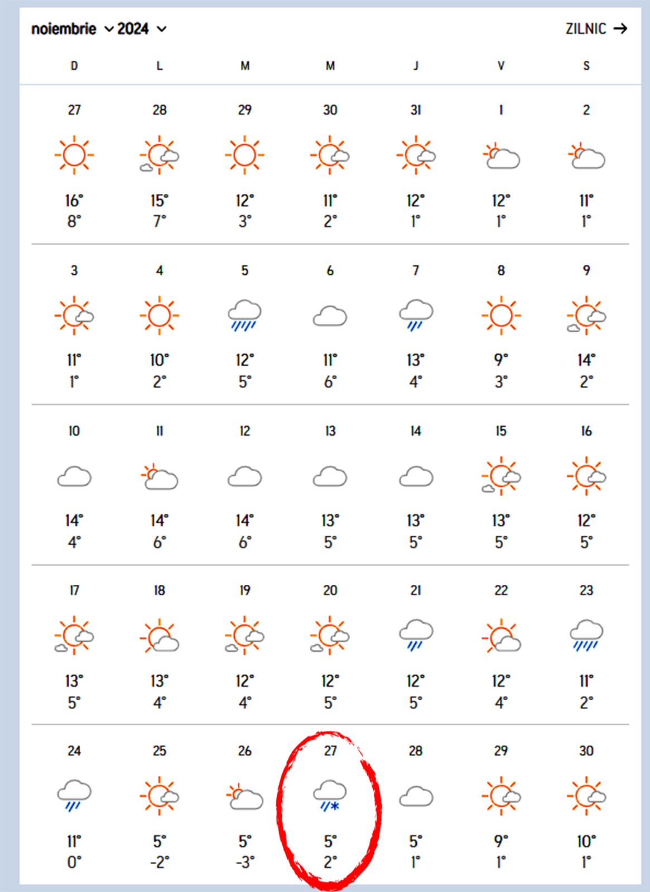Select day 15 in the calendar
Viewport: 650px width, 892px height.
pyautogui.click(x=501, y=431)
